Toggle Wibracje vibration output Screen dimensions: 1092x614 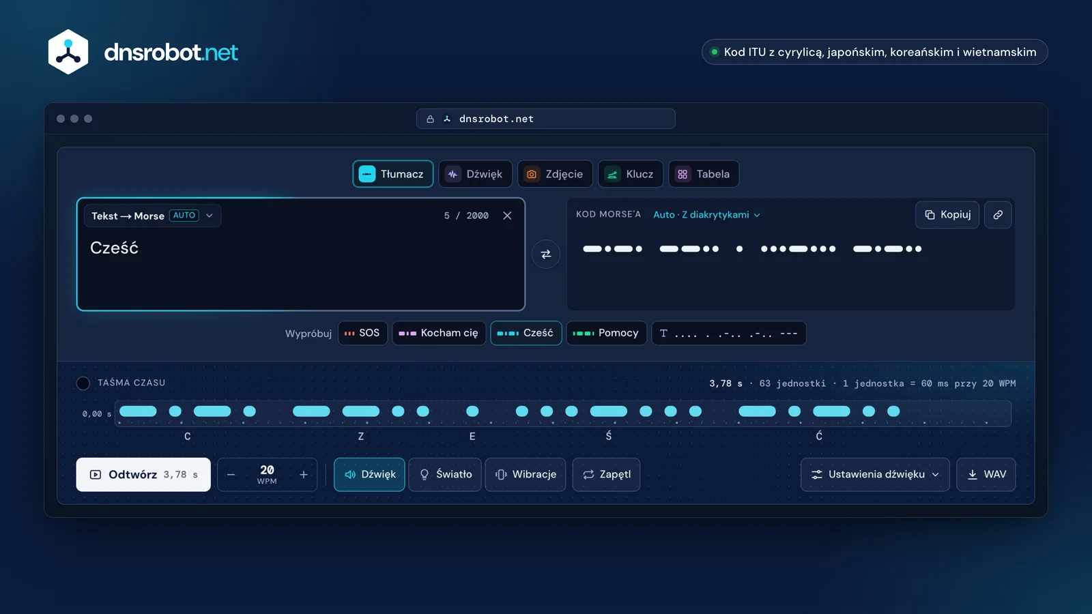pos(526,475)
